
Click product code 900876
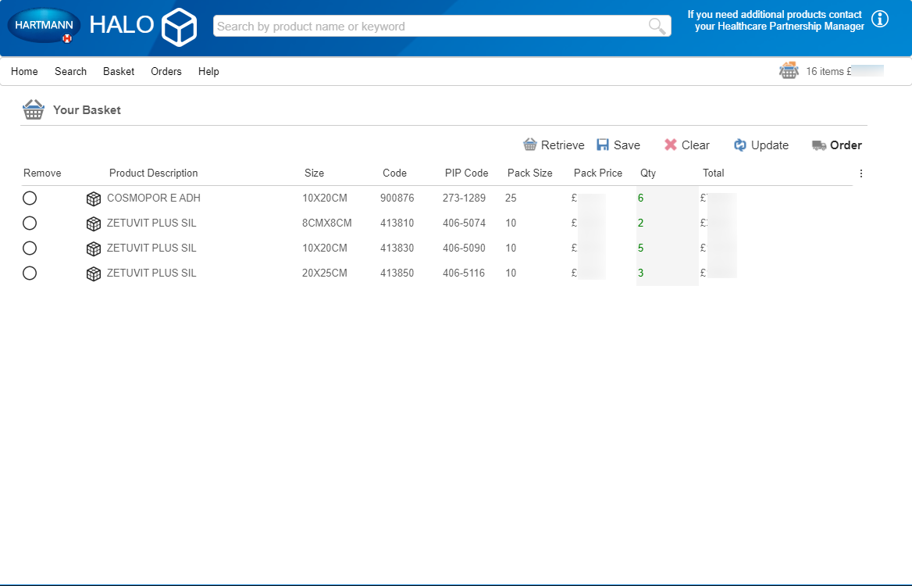[397, 198]
